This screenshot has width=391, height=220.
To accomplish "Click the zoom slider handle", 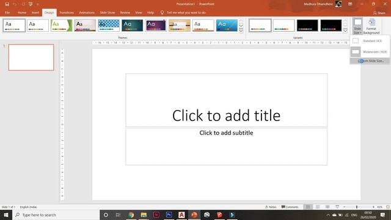I will [x=357, y=207].
